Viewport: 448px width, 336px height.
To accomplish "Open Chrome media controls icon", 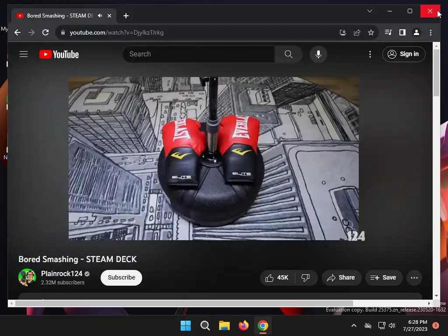I will [388, 32].
